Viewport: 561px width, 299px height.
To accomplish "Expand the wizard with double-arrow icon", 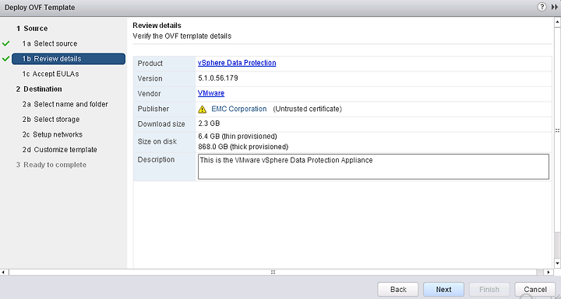I will (x=555, y=7).
